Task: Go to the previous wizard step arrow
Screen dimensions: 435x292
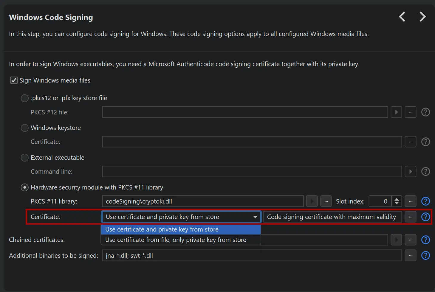Action: click(402, 17)
